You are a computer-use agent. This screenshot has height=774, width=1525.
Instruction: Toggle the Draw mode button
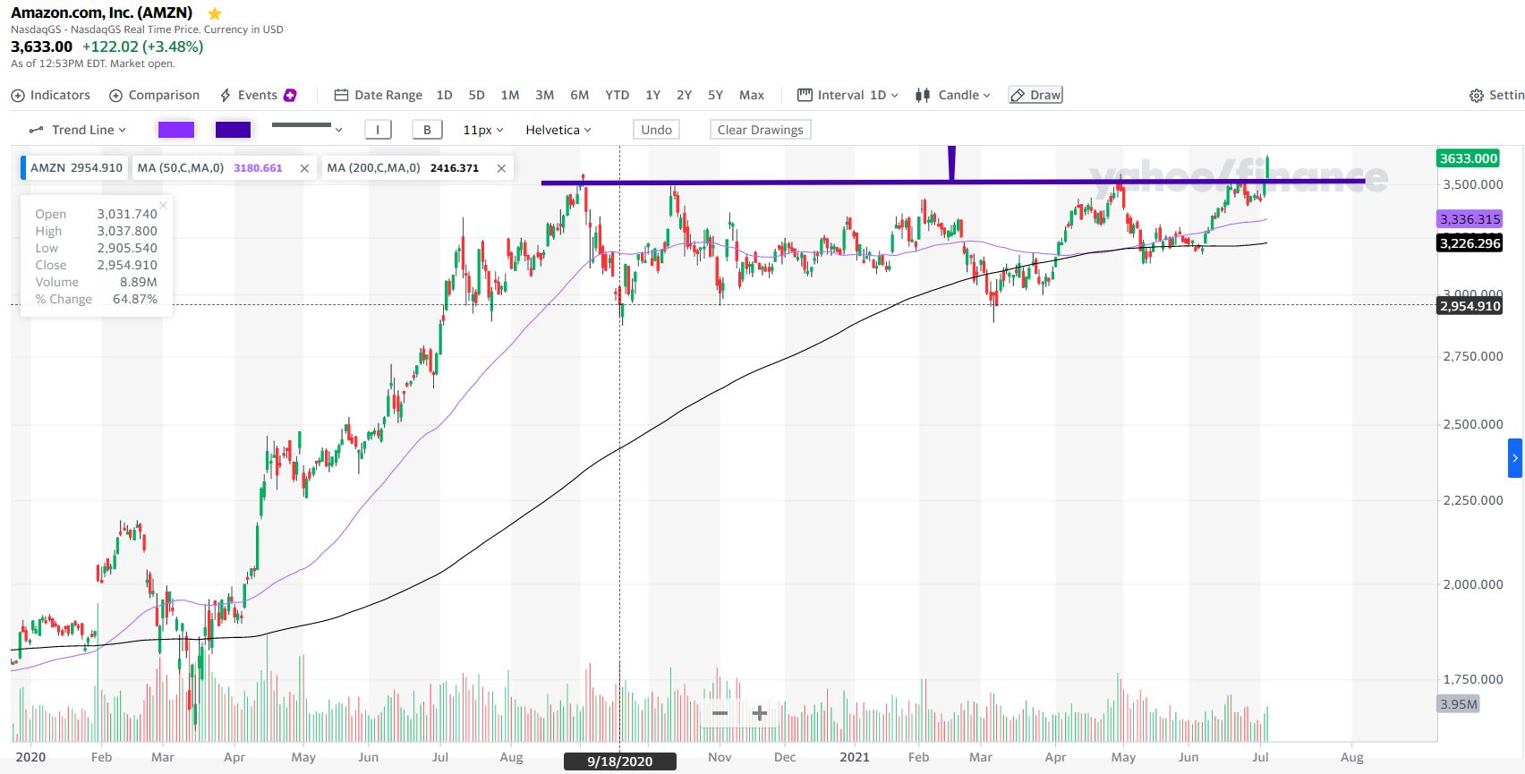[x=1035, y=95]
